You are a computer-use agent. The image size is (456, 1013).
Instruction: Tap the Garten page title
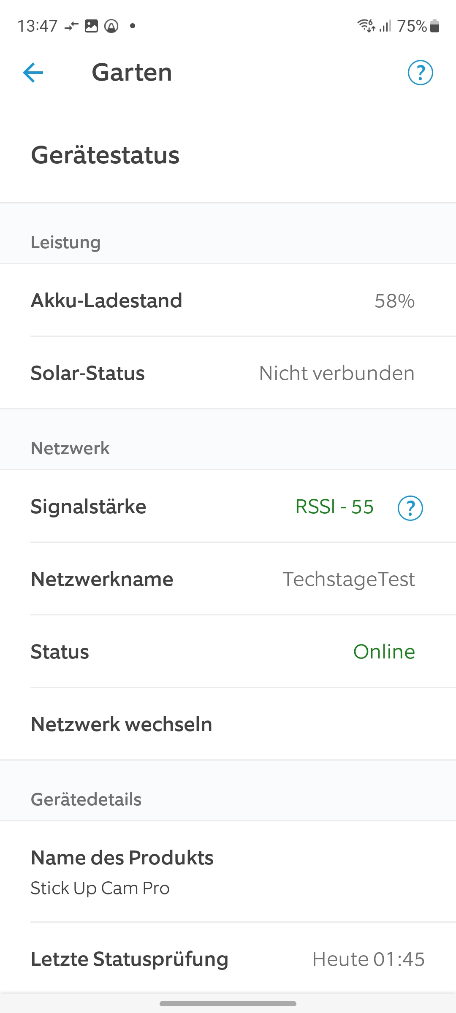point(132,73)
